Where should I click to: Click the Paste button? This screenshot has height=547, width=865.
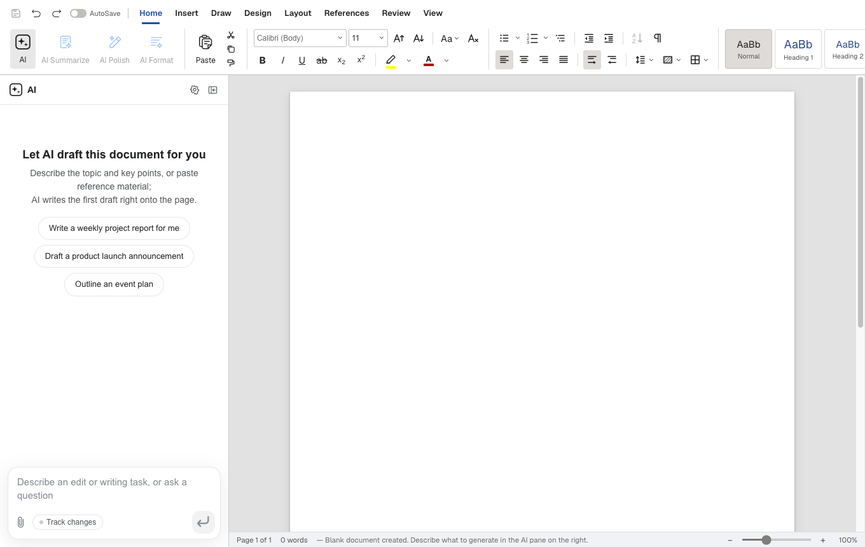click(205, 49)
